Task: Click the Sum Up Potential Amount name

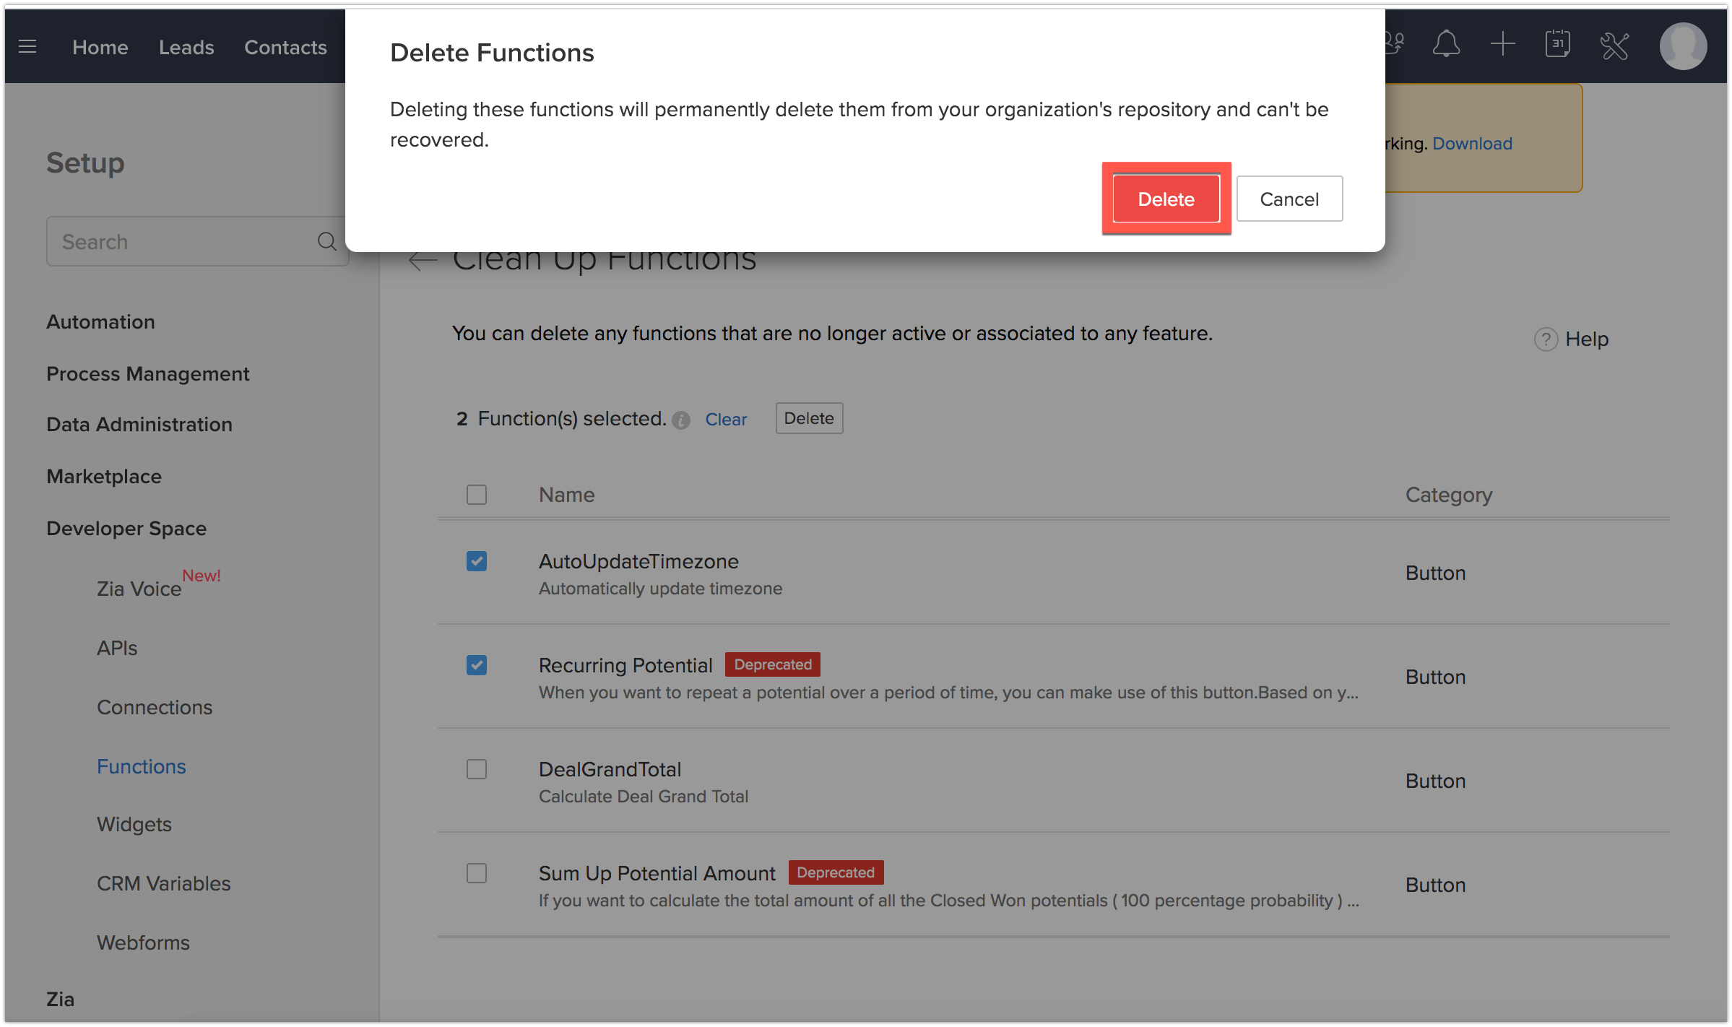Action: click(x=657, y=873)
